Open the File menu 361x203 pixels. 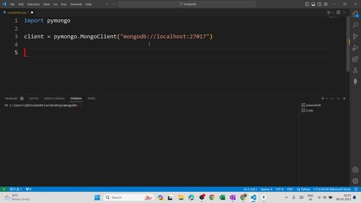(x=12, y=4)
